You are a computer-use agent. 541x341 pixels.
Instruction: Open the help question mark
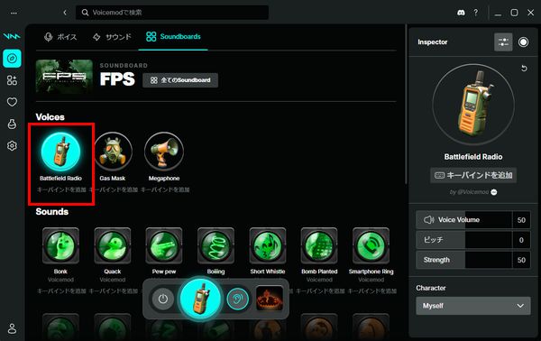click(476, 13)
